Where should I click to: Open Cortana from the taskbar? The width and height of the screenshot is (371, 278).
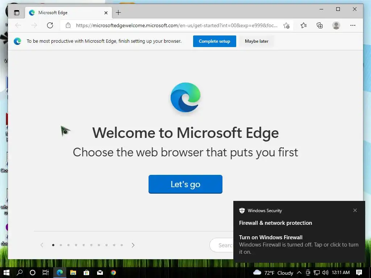[33, 273]
